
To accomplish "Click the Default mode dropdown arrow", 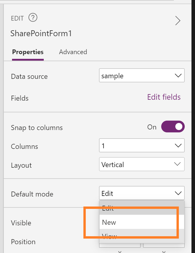I will 178,193.
